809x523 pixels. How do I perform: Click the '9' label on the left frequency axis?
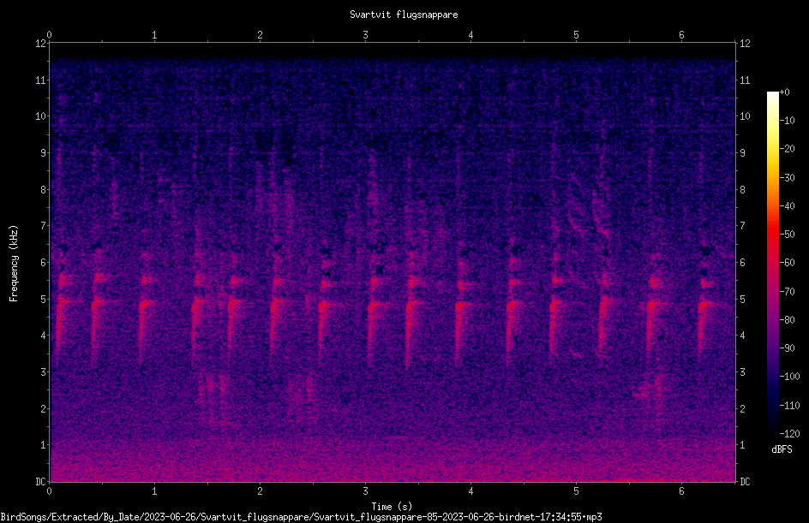click(44, 153)
